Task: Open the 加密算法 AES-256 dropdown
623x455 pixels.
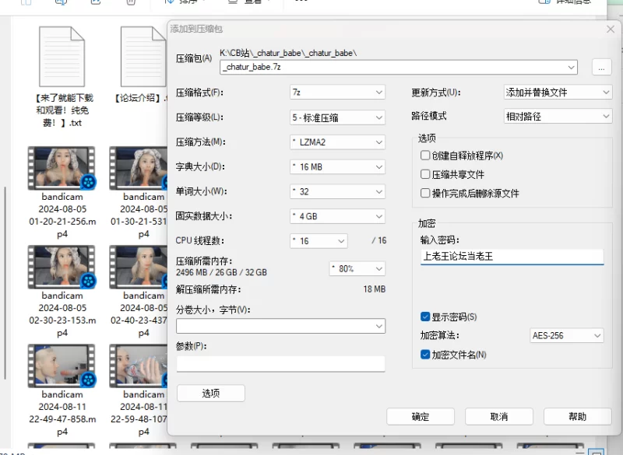Action: 566,336
